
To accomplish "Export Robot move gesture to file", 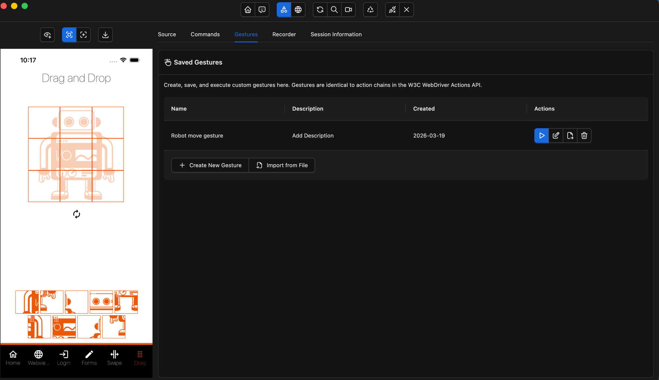I will (x=570, y=135).
